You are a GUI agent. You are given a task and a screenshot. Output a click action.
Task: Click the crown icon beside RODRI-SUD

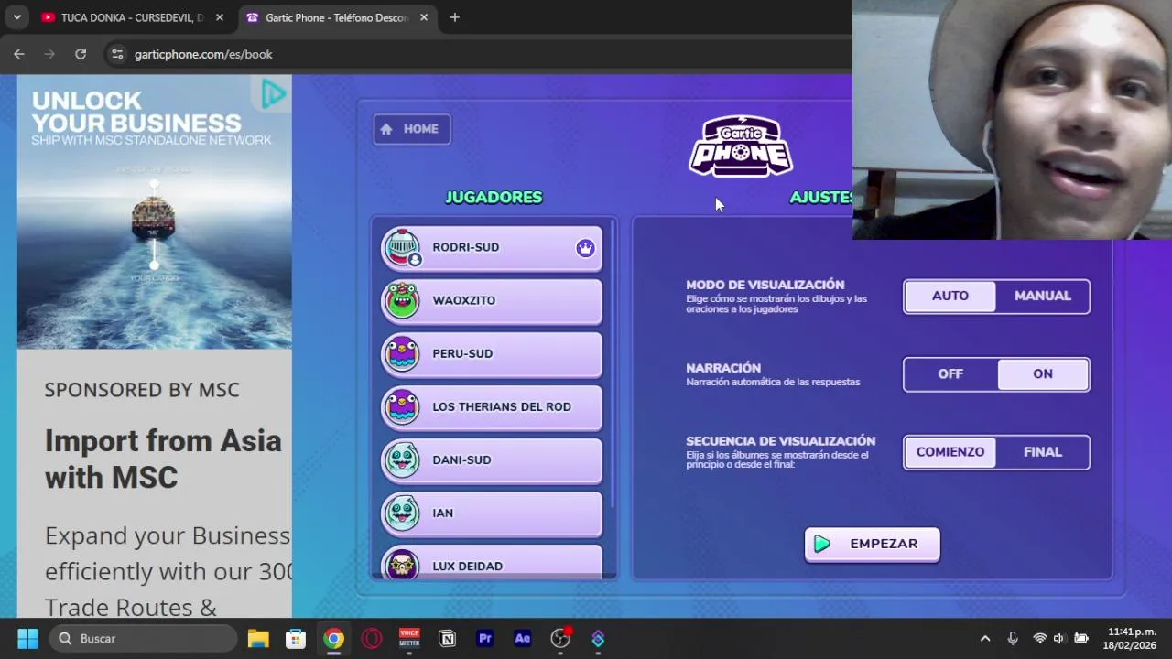585,248
